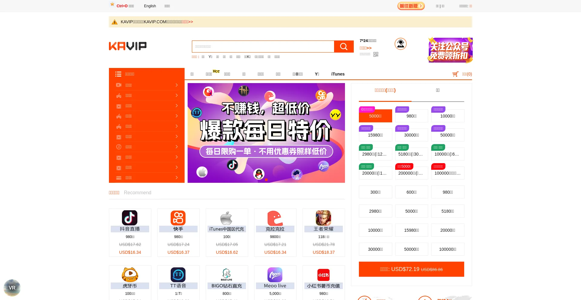Screen dimensions: 581x300
Task: Click the yellow warning triangle icon
Action: click(x=114, y=22)
